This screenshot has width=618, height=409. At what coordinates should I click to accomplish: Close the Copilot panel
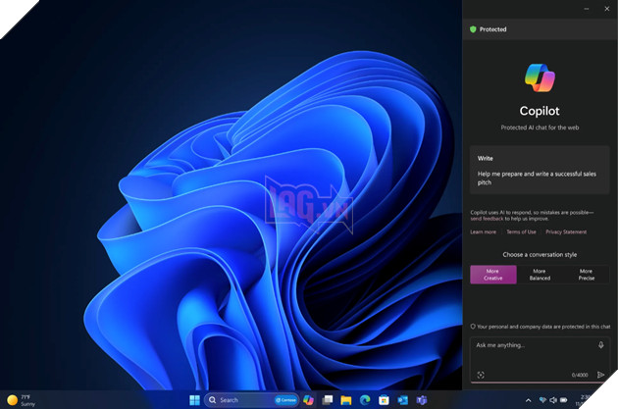click(607, 9)
